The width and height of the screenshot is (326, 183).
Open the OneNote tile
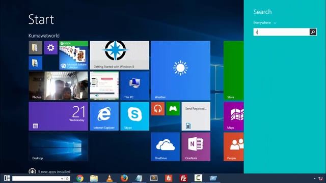coord(196,147)
